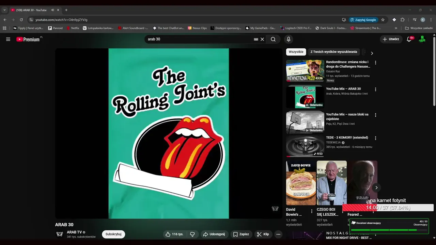This screenshot has width=436, height=245.
Task: Open the Chrome apps grid in bookmarks bar
Action: [4, 28]
